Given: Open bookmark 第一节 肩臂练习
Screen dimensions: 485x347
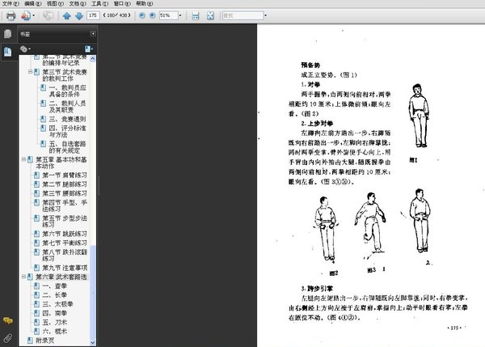Looking at the screenshot, I should [65, 176].
